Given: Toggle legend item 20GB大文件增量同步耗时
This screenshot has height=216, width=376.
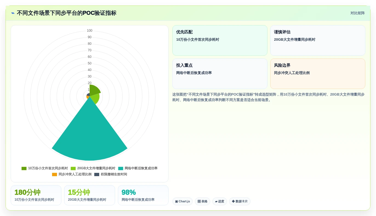Looking at the screenshot, I should coord(93,168).
